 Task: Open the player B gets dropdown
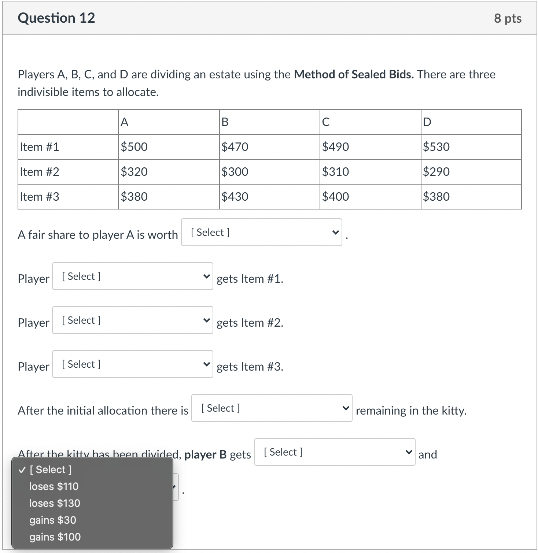click(334, 452)
